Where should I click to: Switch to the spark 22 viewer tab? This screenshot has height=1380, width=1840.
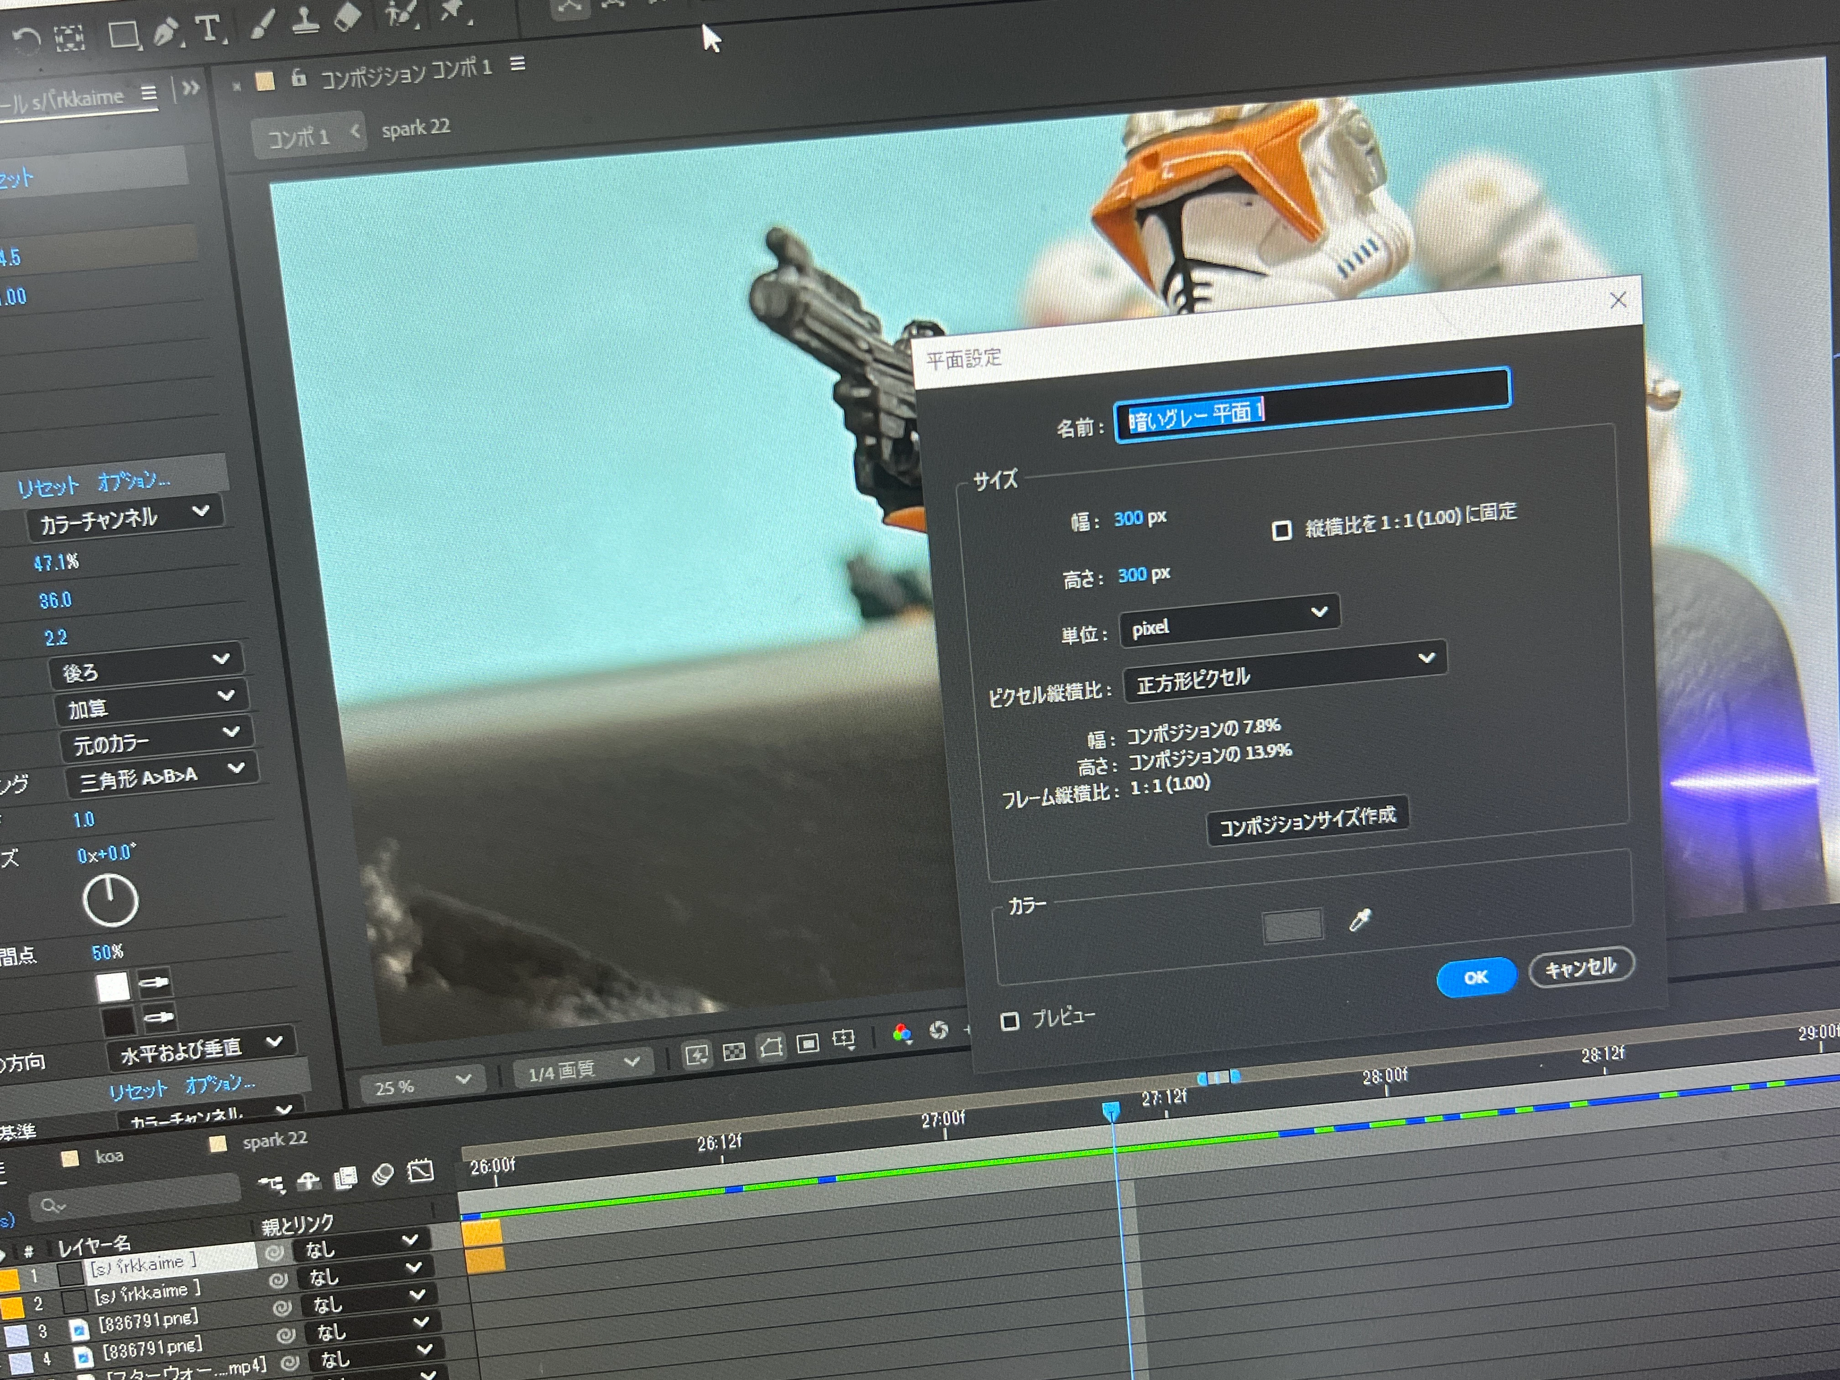(415, 129)
